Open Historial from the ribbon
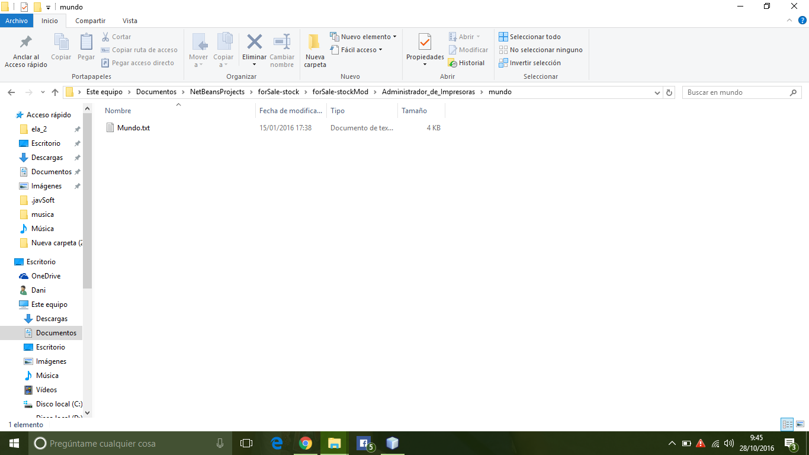Image resolution: width=809 pixels, height=455 pixels. (x=467, y=63)
